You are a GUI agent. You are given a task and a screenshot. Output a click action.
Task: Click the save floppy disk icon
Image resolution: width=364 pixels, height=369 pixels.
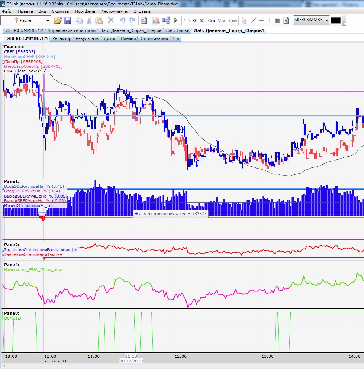coord(67,21)
